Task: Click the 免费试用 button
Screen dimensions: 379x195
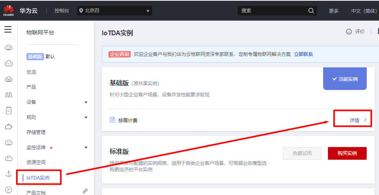Action: pos(302,153)
